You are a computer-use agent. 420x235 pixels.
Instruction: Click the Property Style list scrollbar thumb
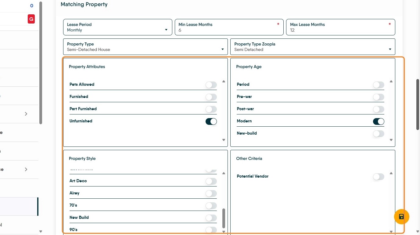(224, 218)
